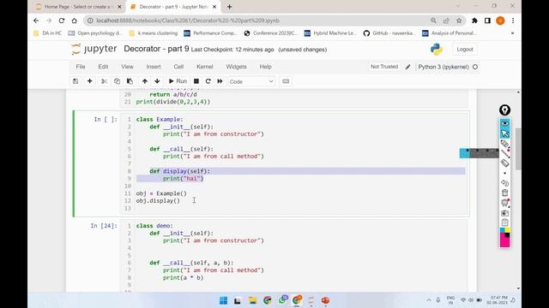The image size is (549, 308).
Task: Open the GitHub bookmark
Action: [389, 33]
